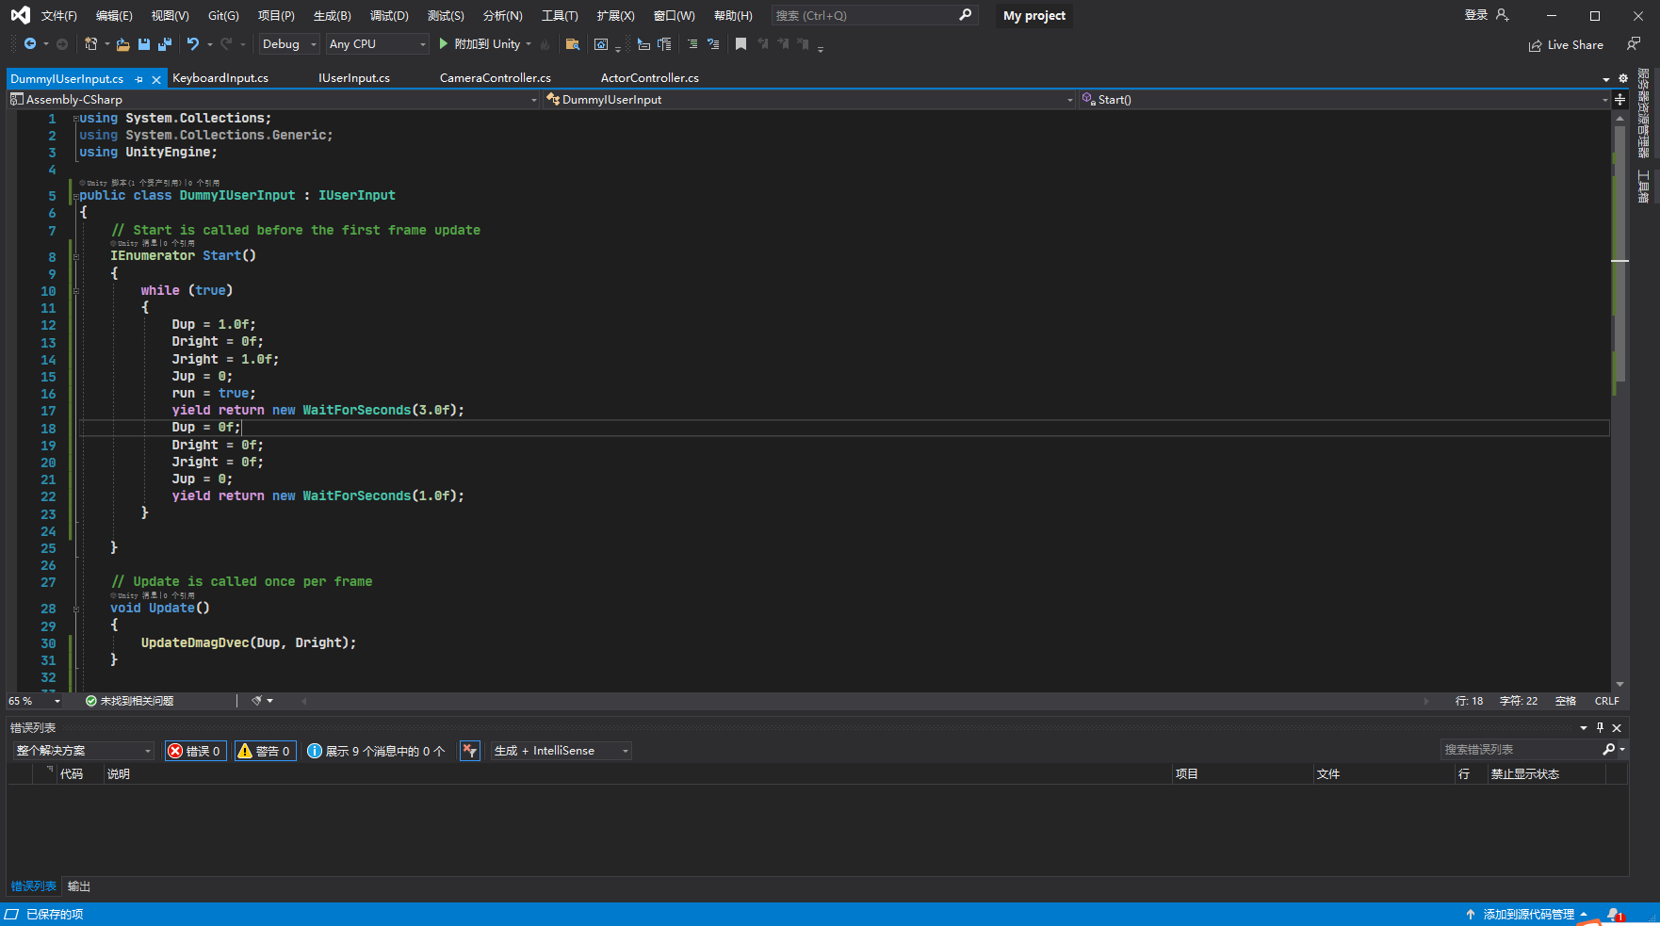Click the comment selected lines icon
This screenshot has height=926, width=1660.
[x=692, y=44]
